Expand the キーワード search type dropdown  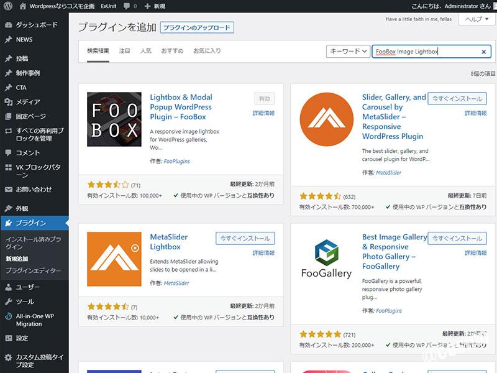(348, 52)
